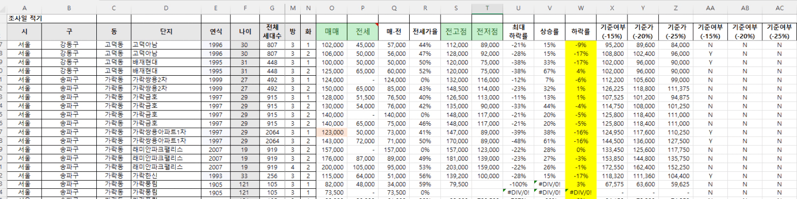Select the yellow -9% 하락률 cell
Screen dimensions: 797x199
581,45
